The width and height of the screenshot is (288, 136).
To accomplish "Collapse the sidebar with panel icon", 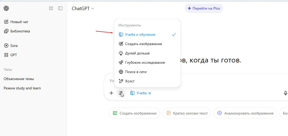I will tap(60, 8).
